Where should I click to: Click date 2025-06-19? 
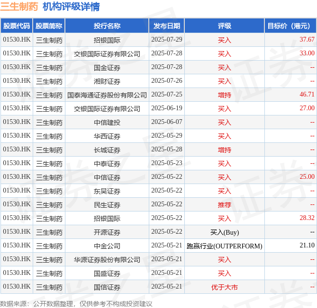167,108
